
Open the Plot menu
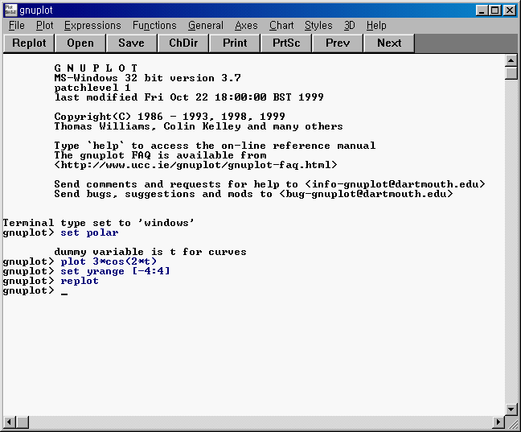pos(44,26)
